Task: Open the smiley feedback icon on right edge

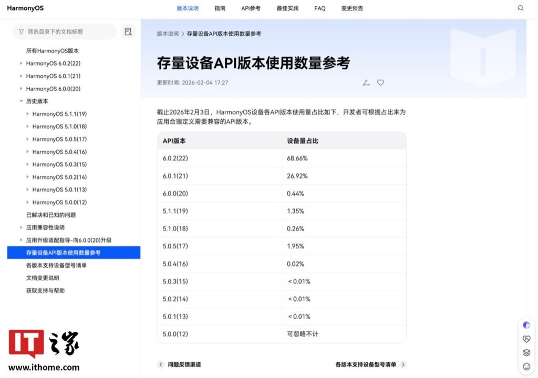Action: point(527,366)
